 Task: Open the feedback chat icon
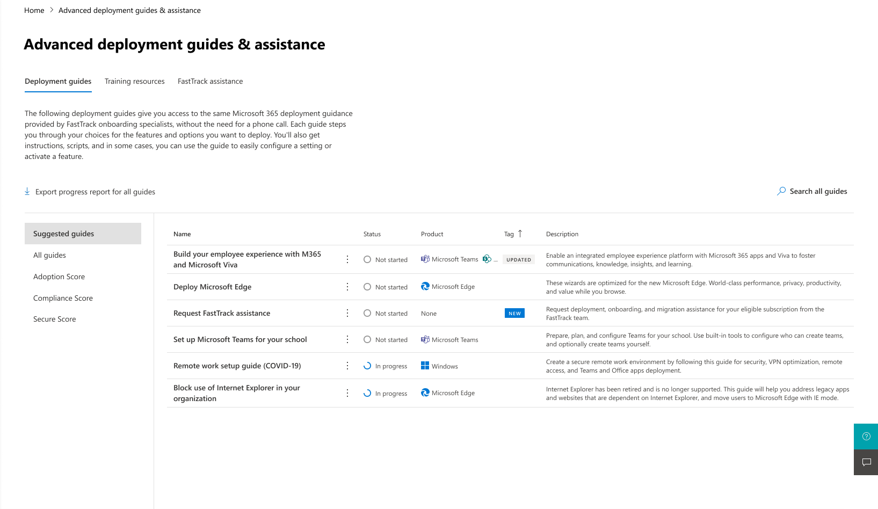pos(866,462)
